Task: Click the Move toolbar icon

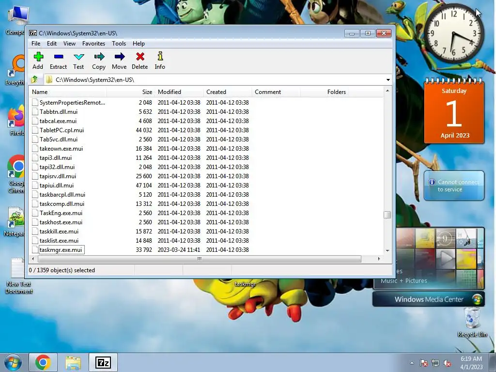Action: coord(119,57)
